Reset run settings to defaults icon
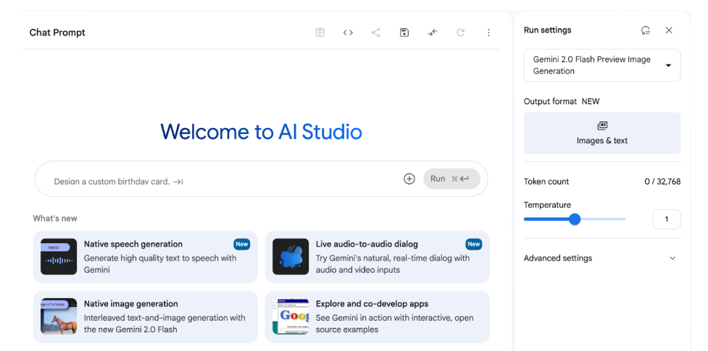This screenshot has height=351, width=708. tap(645, 30)
